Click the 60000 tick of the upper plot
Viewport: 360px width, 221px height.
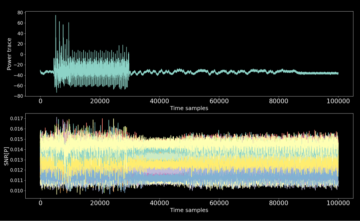pyautogui.click(x=220, y=101)
